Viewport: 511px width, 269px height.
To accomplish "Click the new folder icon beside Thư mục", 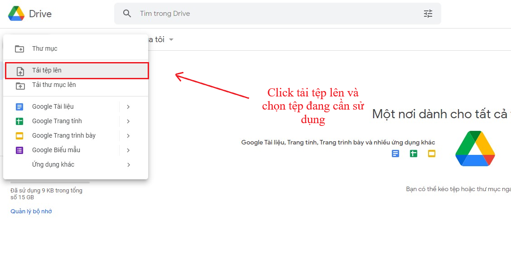I will 19,49.
